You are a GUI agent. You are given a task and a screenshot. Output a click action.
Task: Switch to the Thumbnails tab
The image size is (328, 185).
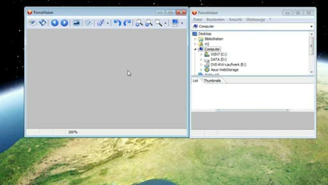212,81
